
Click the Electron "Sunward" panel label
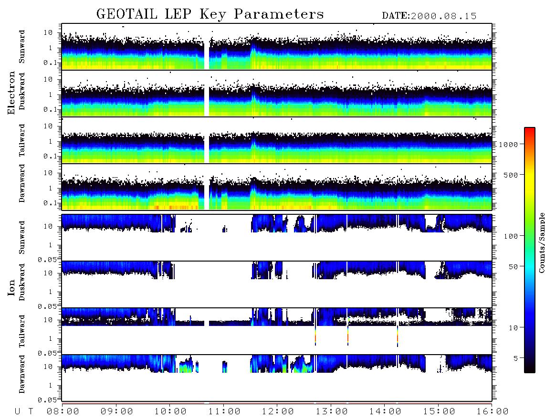click(x=22, y=47)
